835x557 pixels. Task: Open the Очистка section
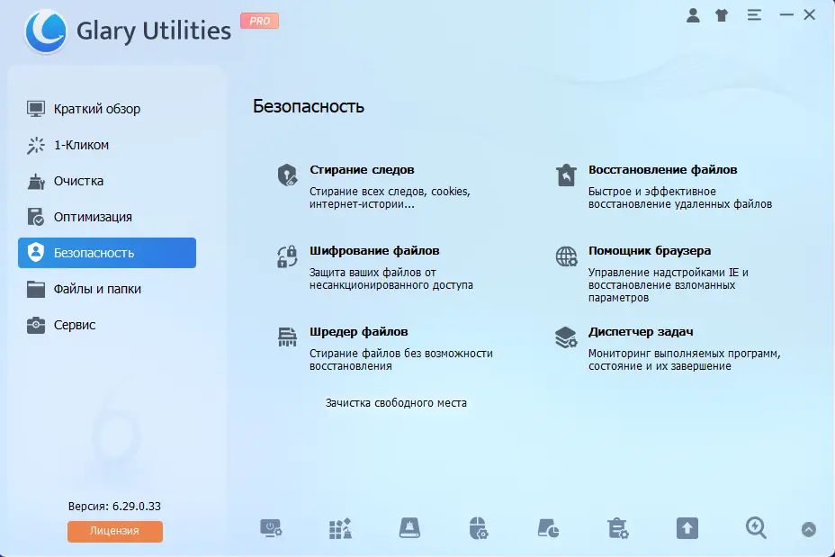tap(106, 181)
